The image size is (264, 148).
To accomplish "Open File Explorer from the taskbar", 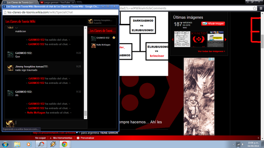I will 17,144.
